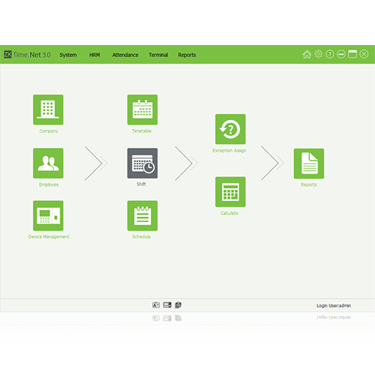The height and width of the screenshot is (375, 375).
Task: Open the Device Management icon
Action: coord(48,215)
